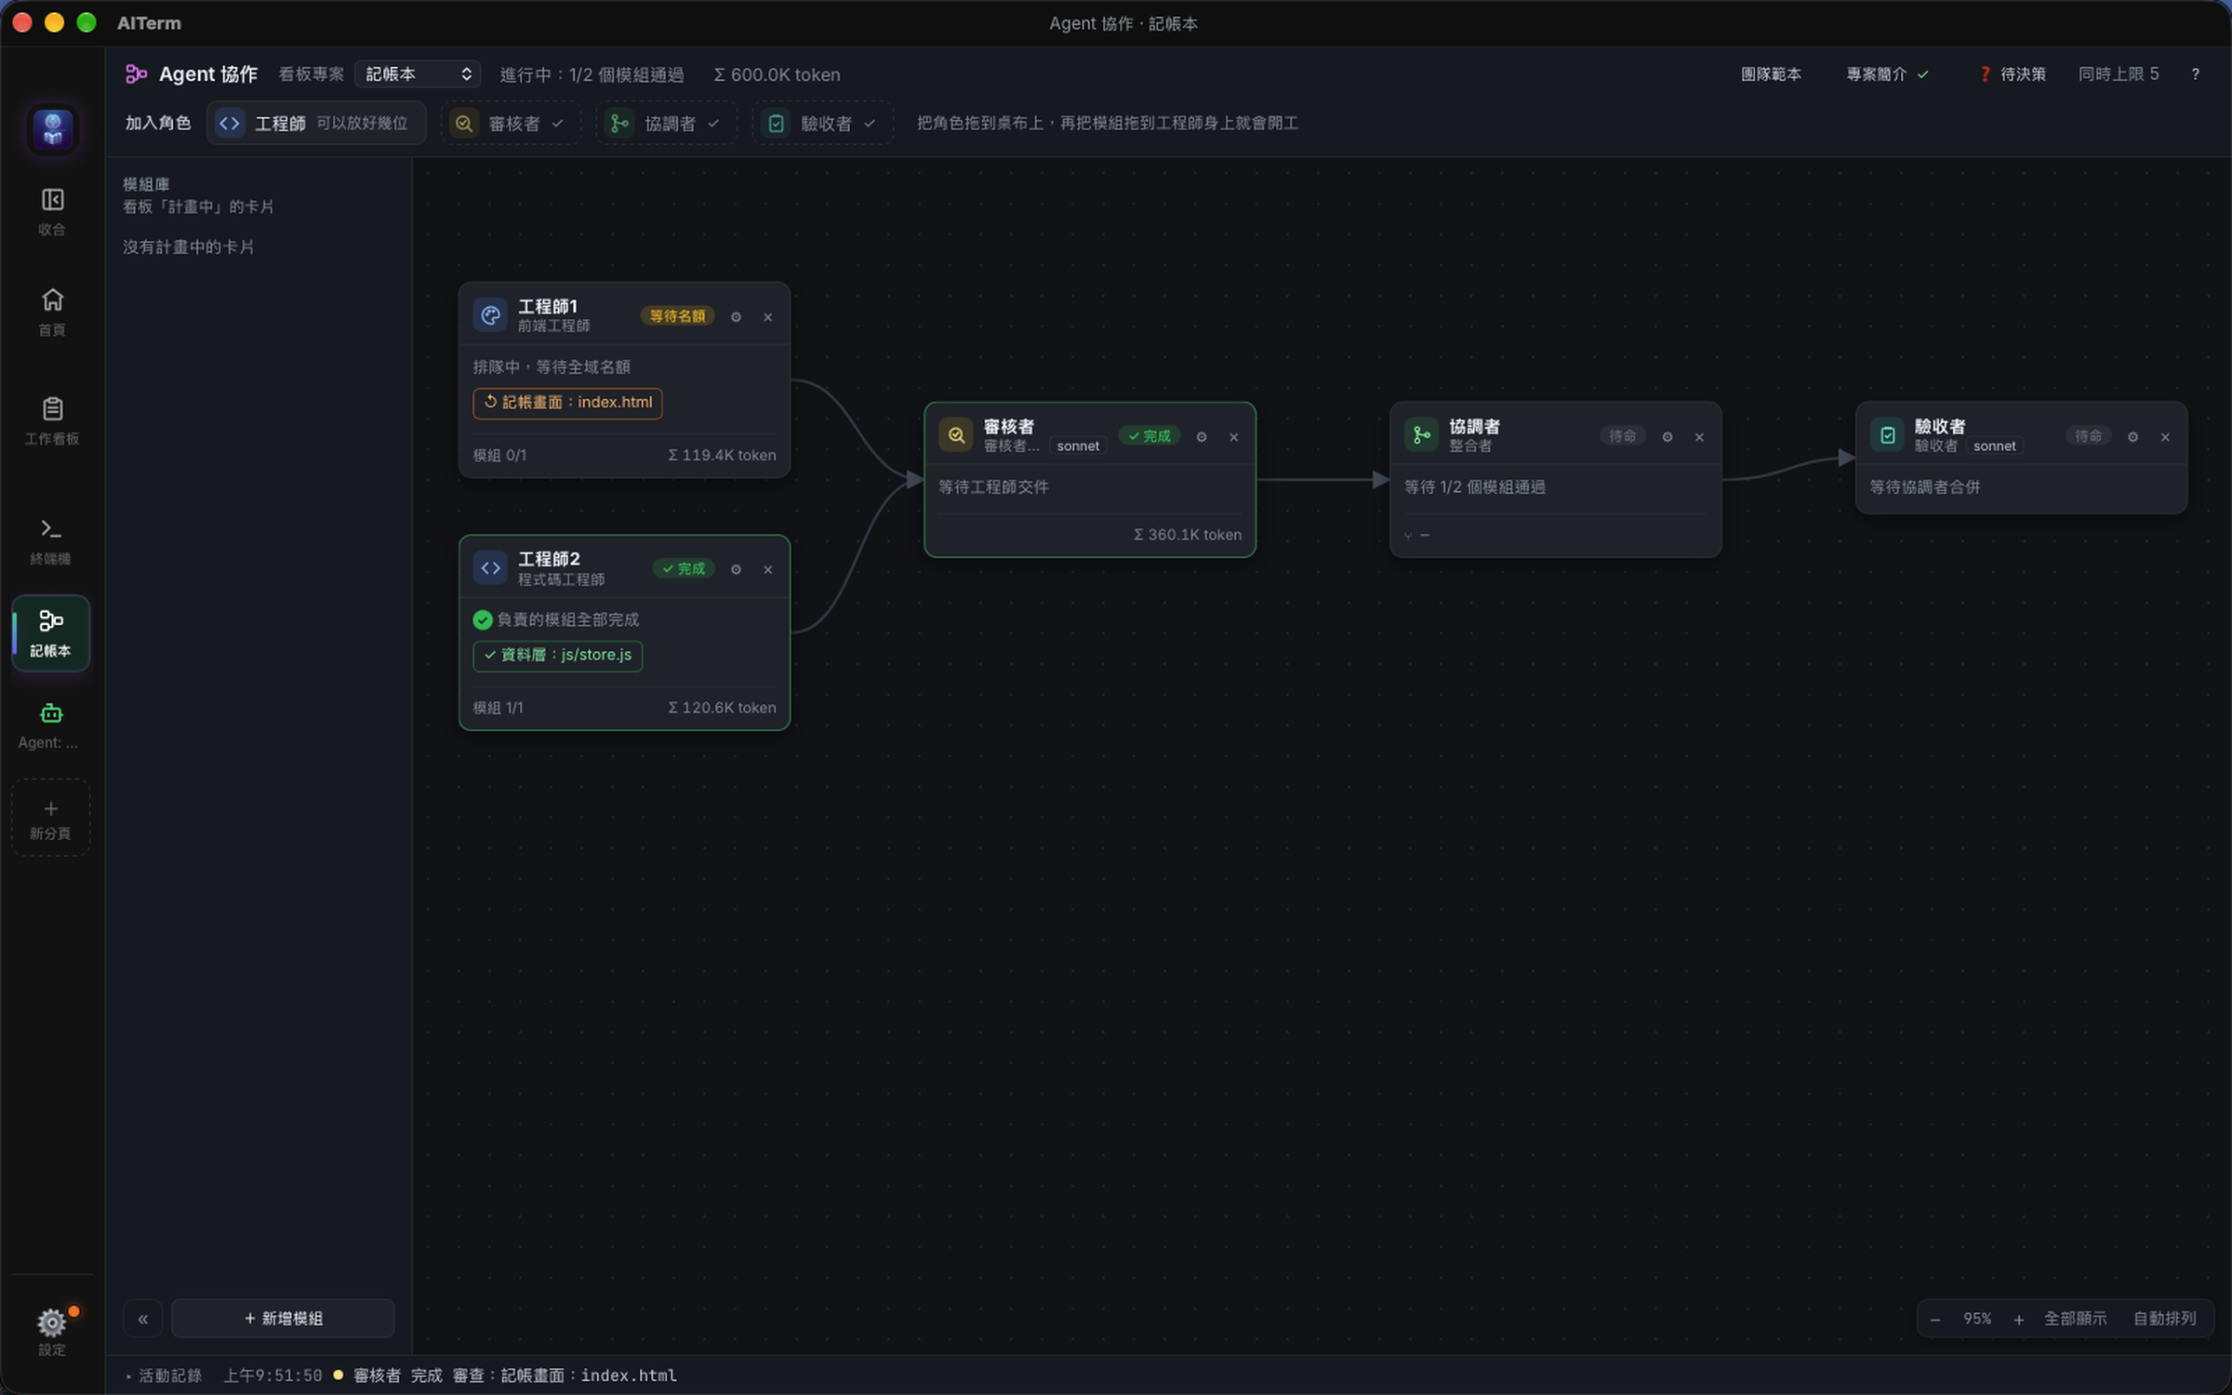The width and height of the screenshot is (2232, 1395).
Task: Expand the 驗收者 role dropdown in toolbar
Action: point(822,124)
